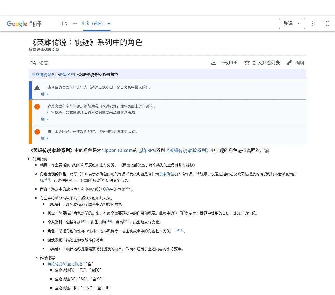Select the 日语 source language label
335x295 pixels.
pos(63,23)
